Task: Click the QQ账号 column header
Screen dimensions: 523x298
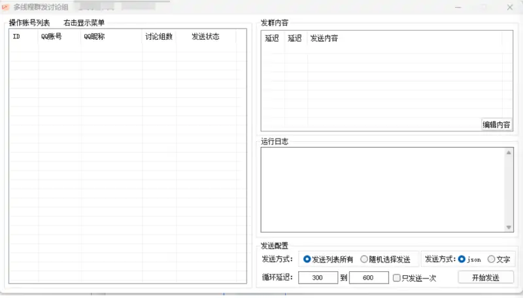Action: (59, 37)
